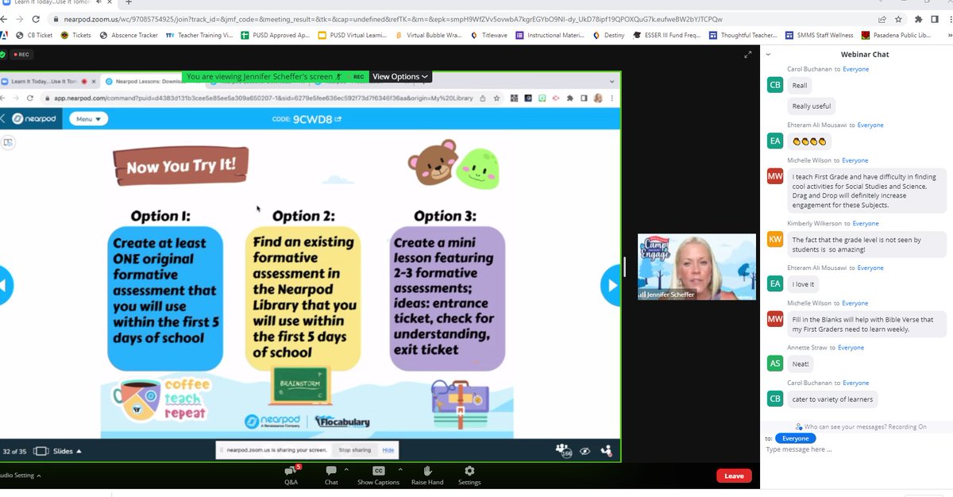The image size is (953, 497).
Task: Hide the screen sharing notification
Action: [388, 450]
